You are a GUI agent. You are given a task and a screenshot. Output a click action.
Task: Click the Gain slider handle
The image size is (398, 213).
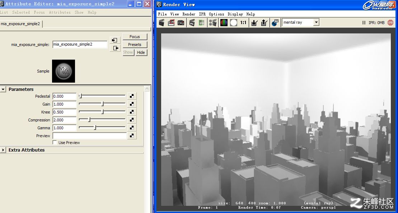click(103, 104)
